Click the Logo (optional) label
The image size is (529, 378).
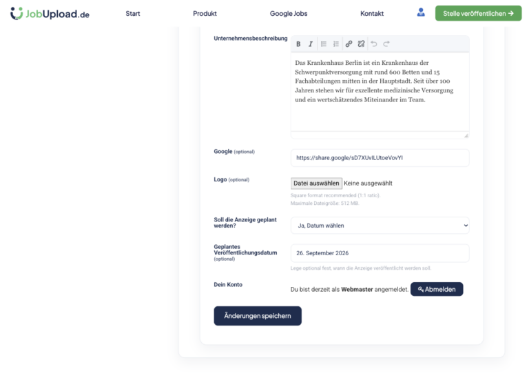click(x=231, y=180)
